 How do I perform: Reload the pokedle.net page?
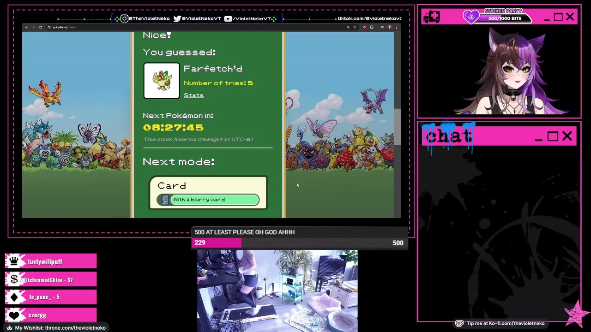pos(41,27)
